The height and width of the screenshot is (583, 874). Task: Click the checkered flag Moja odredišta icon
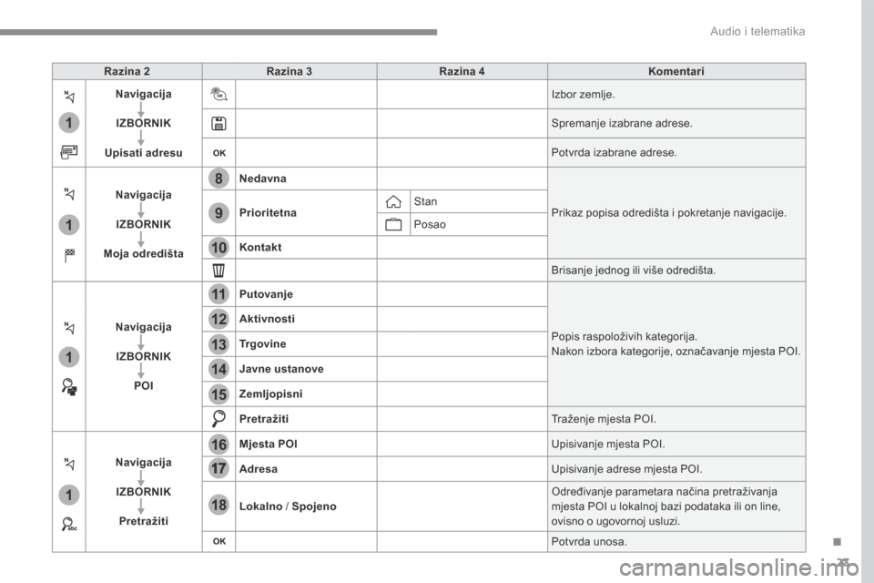pyautogui.click(x=69, y=255)
